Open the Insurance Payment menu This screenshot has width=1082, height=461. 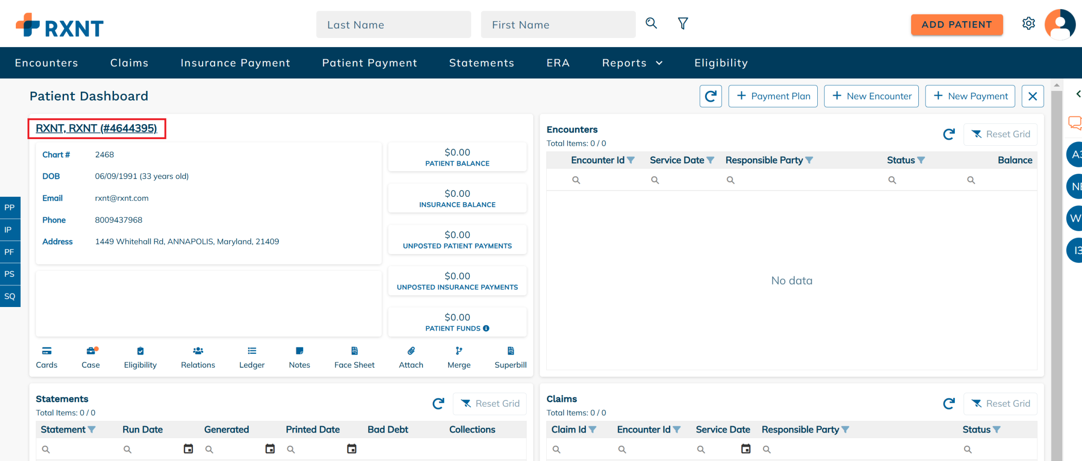pos(235,63)
